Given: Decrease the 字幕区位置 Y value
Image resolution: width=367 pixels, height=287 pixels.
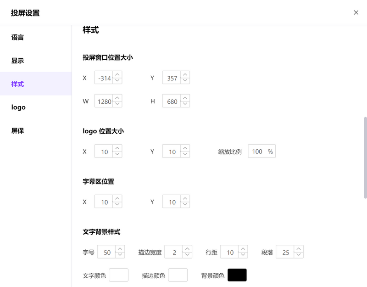Looking at the screenshot, I should click(185, 204).
